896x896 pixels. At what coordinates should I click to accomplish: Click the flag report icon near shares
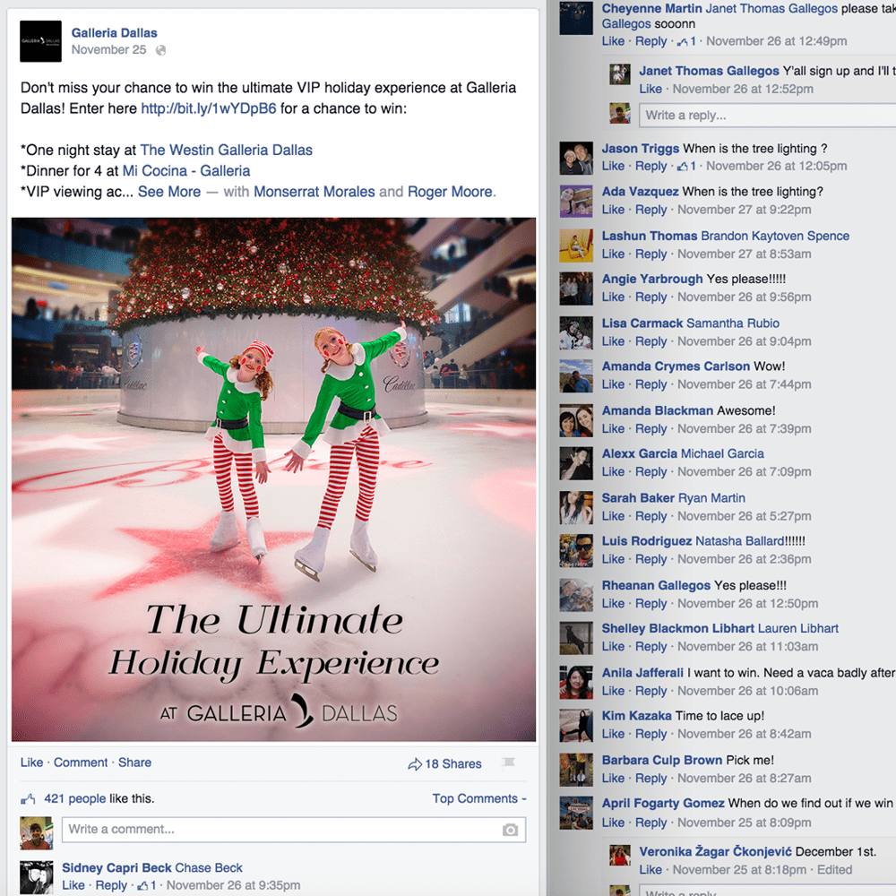pos(508,762)
